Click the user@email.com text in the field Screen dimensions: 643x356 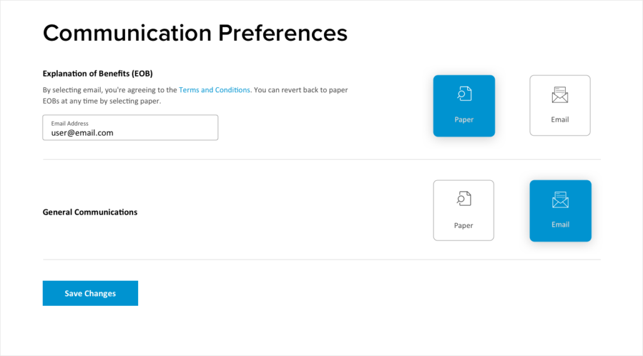[x=82, y=133]
